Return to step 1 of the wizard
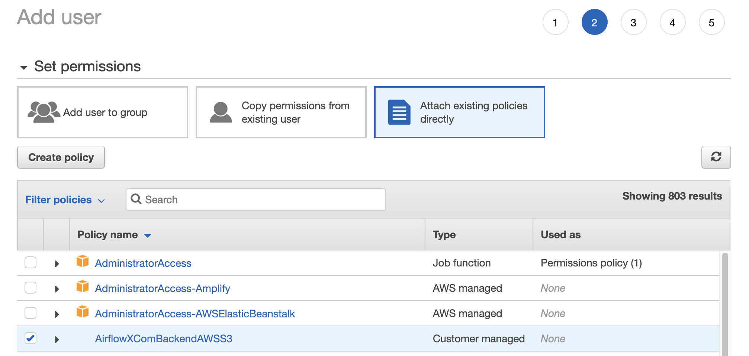The width and height of the screenshot is (749, 356). point(555,22)
